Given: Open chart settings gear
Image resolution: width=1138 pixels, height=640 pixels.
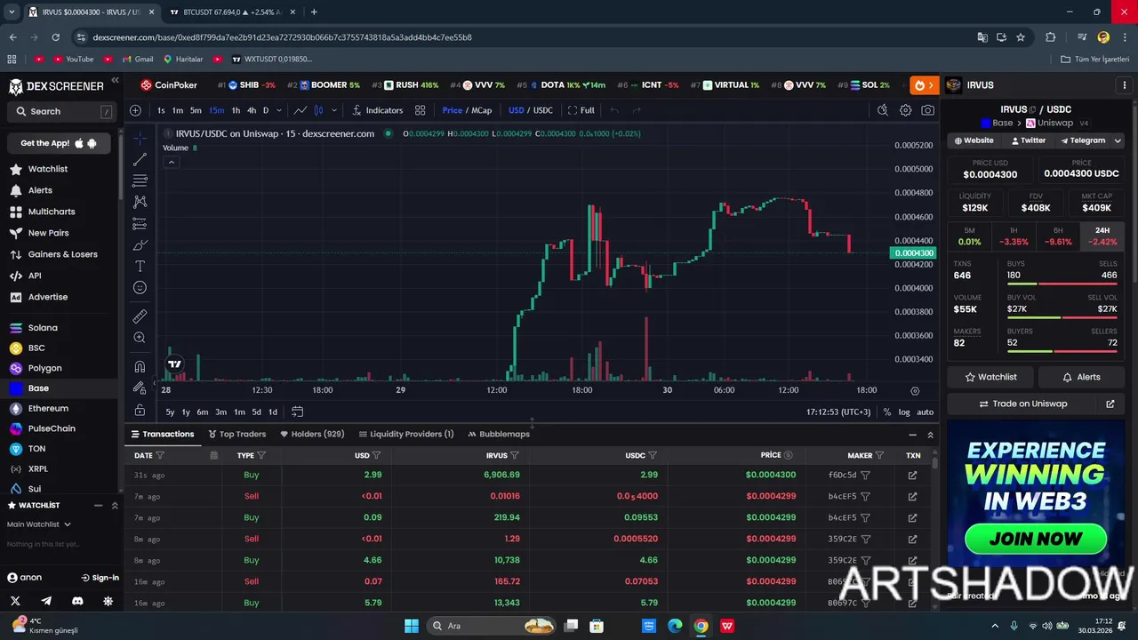Looking at the screenshot, I should tap(905, 110).
